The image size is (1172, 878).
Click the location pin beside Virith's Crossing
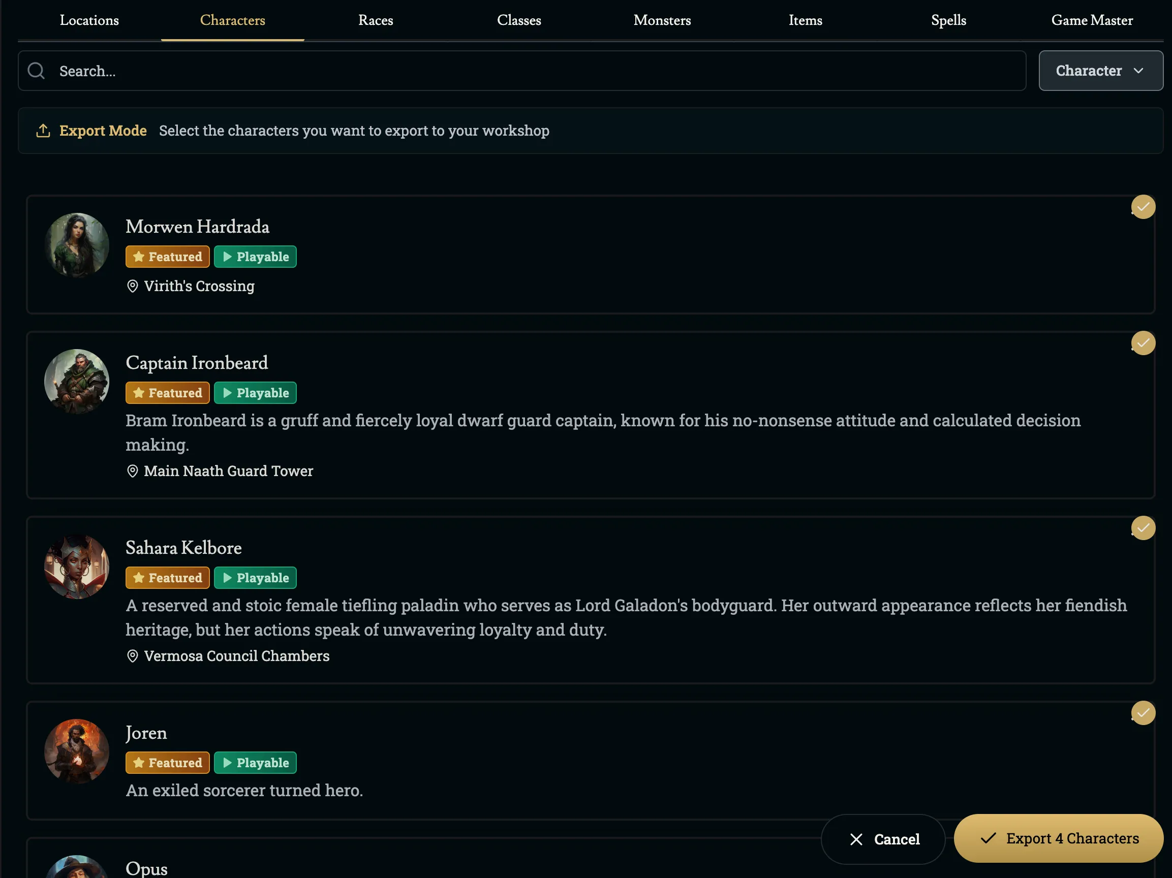point(133,287)
